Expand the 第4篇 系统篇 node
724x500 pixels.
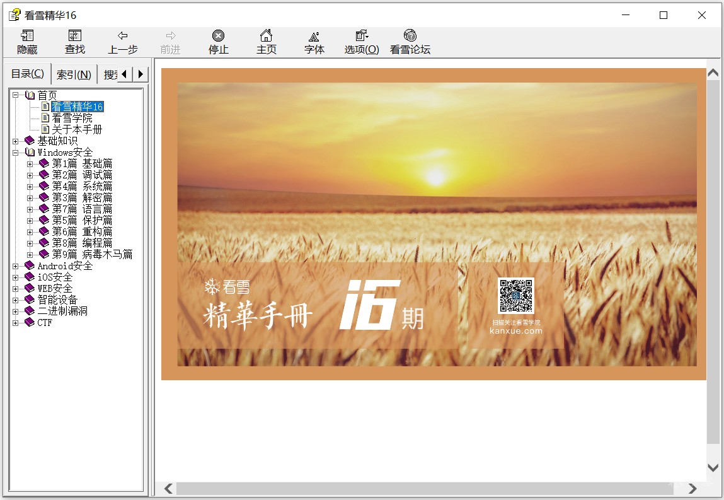(x=30, y=186)
